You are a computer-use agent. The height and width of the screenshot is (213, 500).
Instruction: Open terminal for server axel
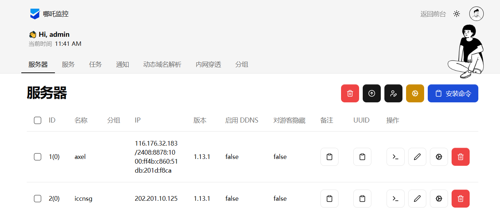(x=395, y=157)
